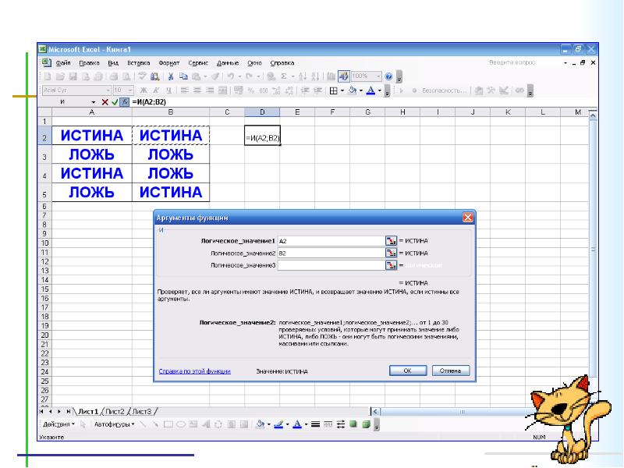Click collapse-dialog icon beside Логическое_значение2 field
The image size is (624, 468).
pos(391,253)
